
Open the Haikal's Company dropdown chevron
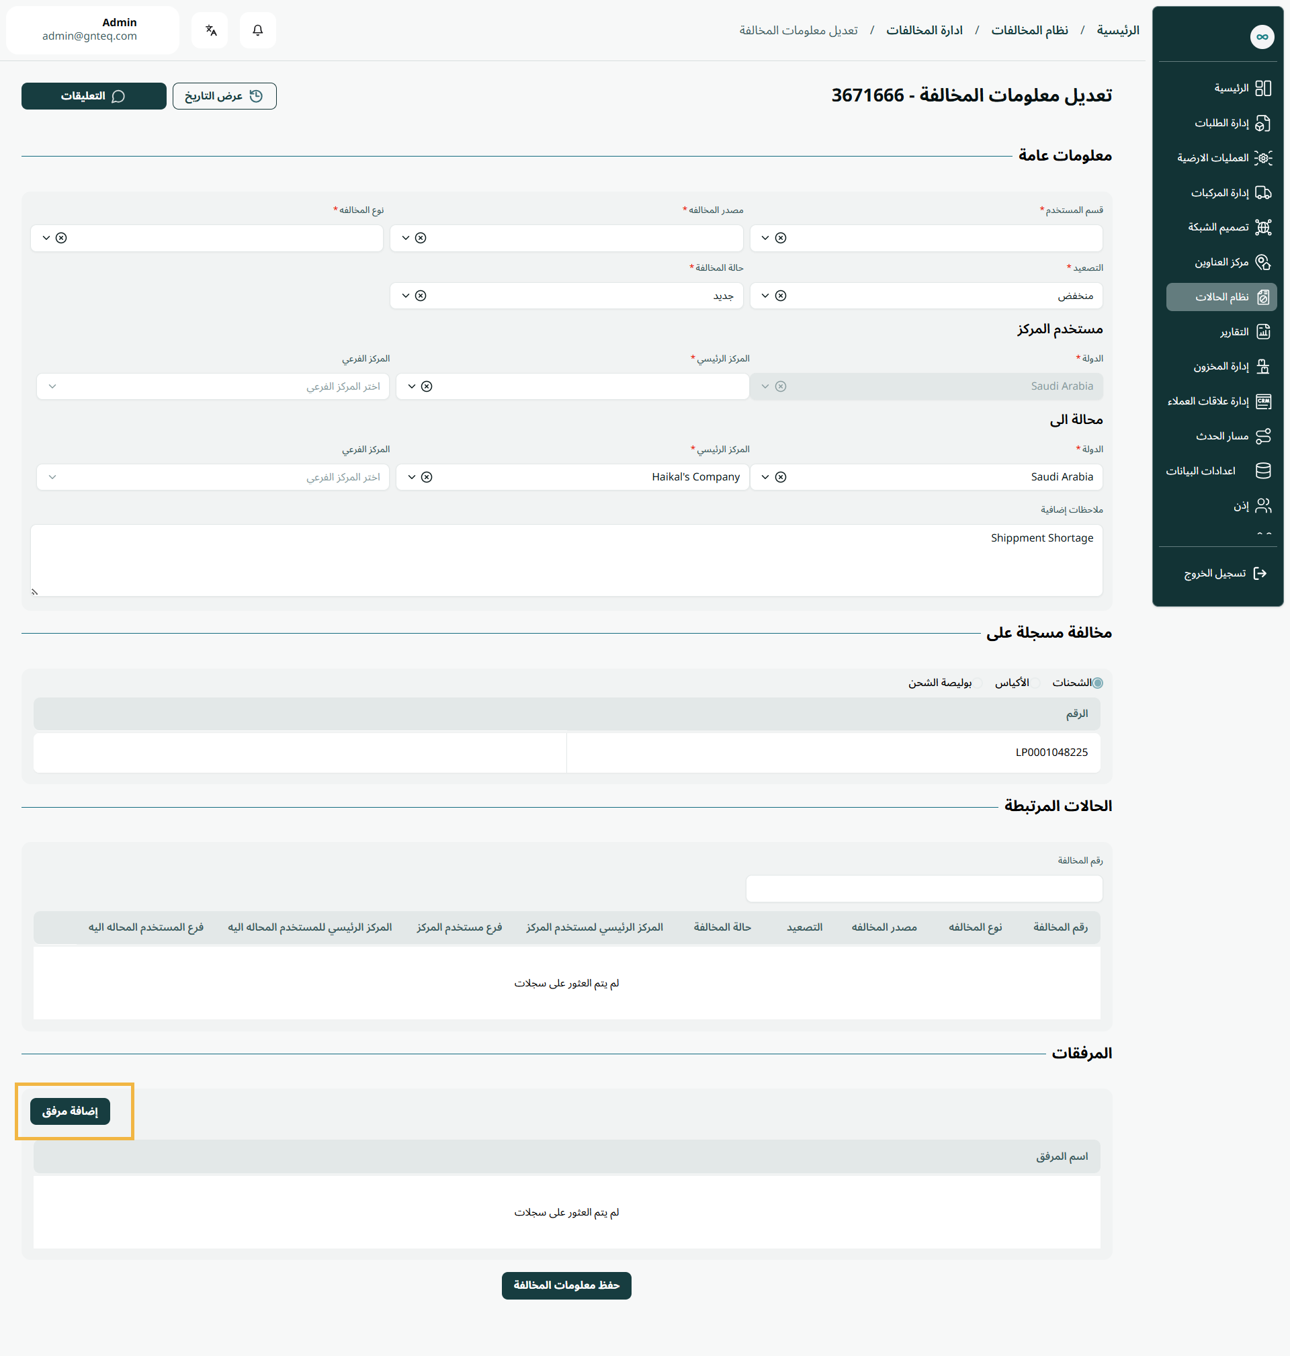click(x=412, y=477)
